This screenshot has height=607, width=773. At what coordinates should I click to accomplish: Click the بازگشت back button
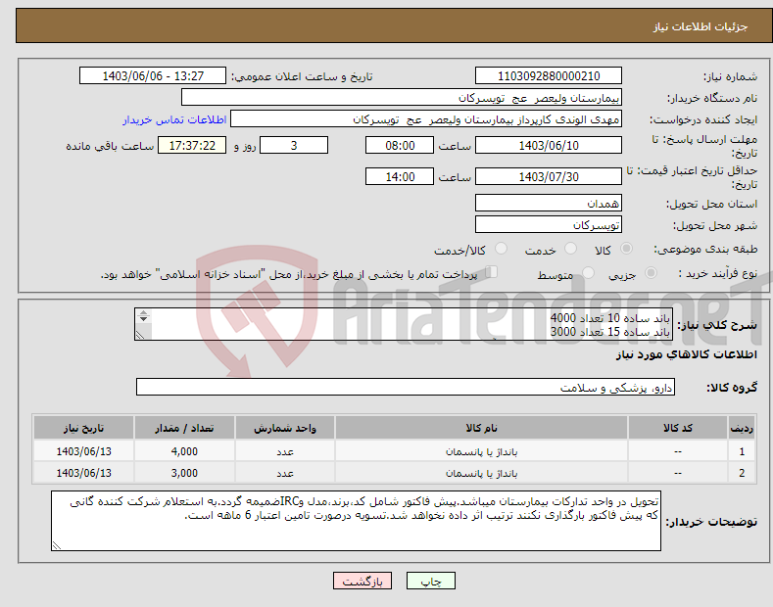[362, 581]
